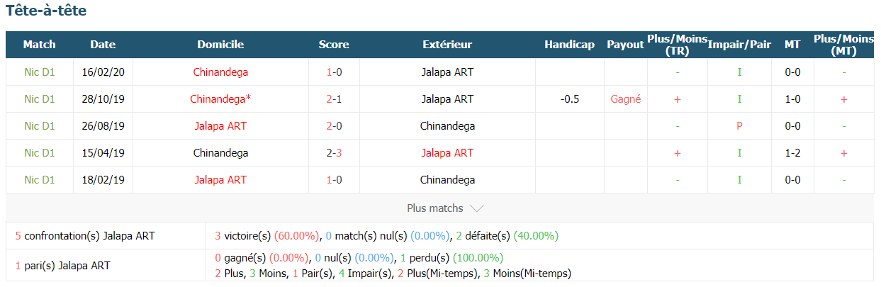Click the Handicap column header
The image size is (881, 287).
tap(569, 45)
